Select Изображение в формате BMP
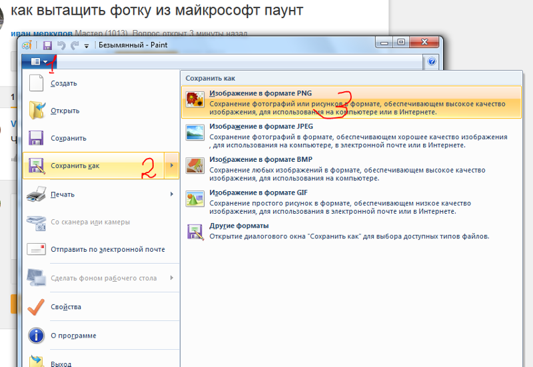The height and width of the screenshot is (367, 533). pyautogui.click(x=352, y=169)
